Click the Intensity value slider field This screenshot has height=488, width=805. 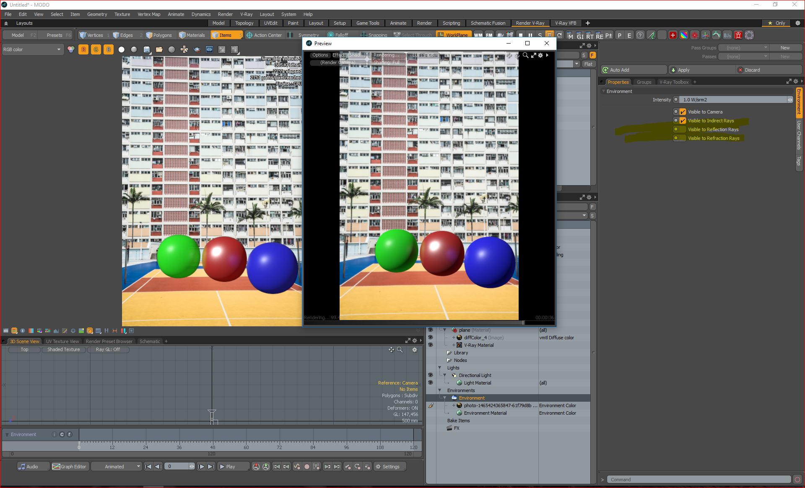736,100
